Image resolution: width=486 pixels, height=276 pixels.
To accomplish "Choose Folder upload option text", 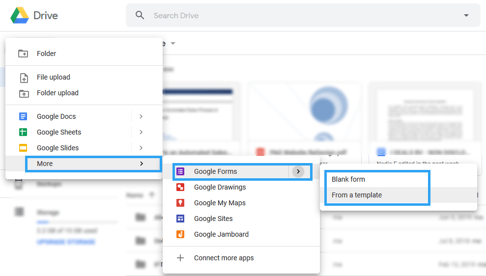I will pyautogui.click(x=57, y=93).
